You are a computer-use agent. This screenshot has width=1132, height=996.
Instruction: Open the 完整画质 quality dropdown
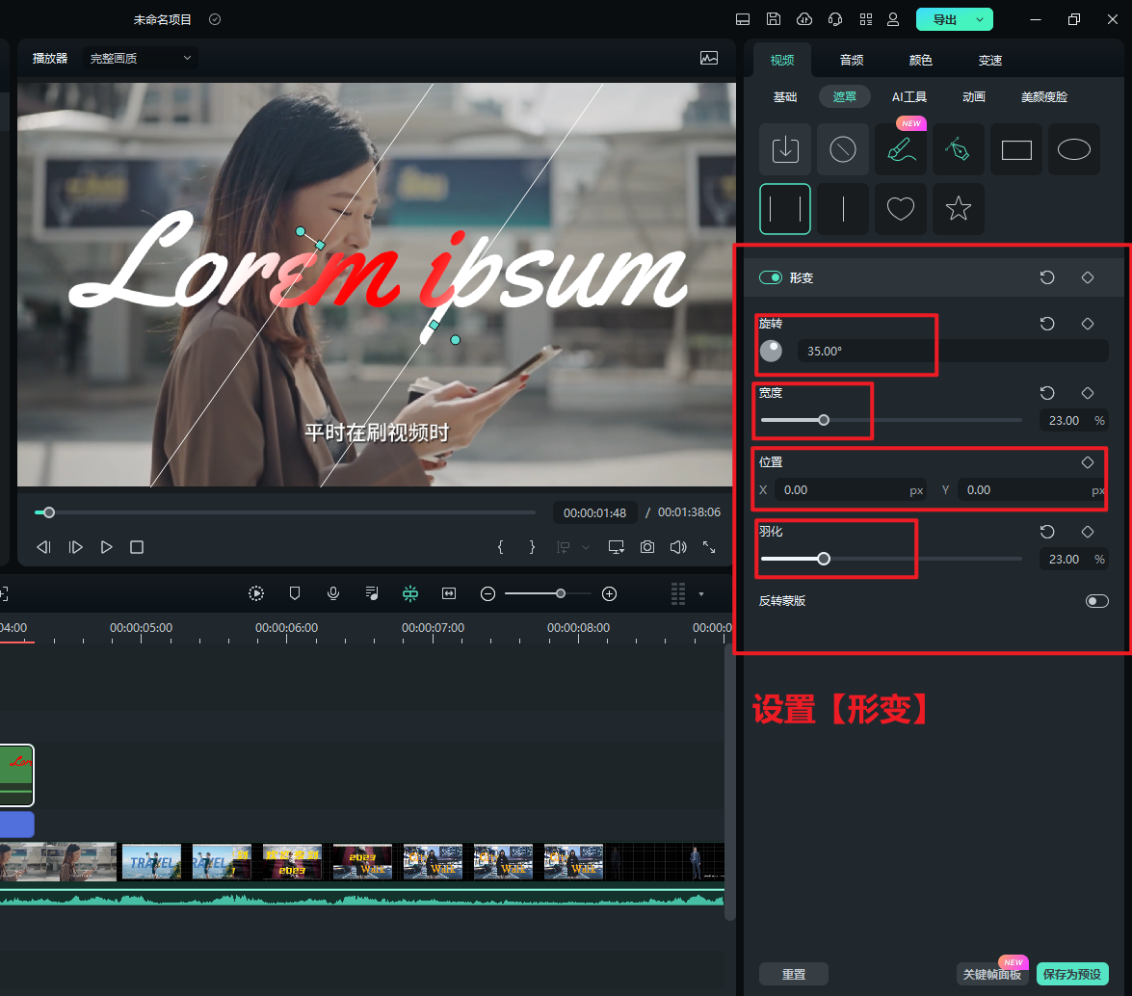pyautogui.click(x=141, y=58)
